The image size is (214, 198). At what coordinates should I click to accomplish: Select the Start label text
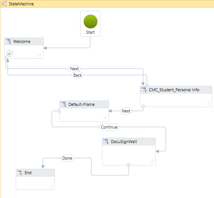[x=91, y=32]
